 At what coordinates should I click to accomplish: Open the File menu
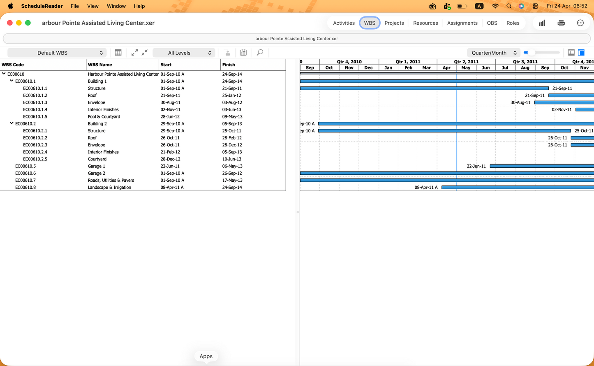[x=75, y=6]
